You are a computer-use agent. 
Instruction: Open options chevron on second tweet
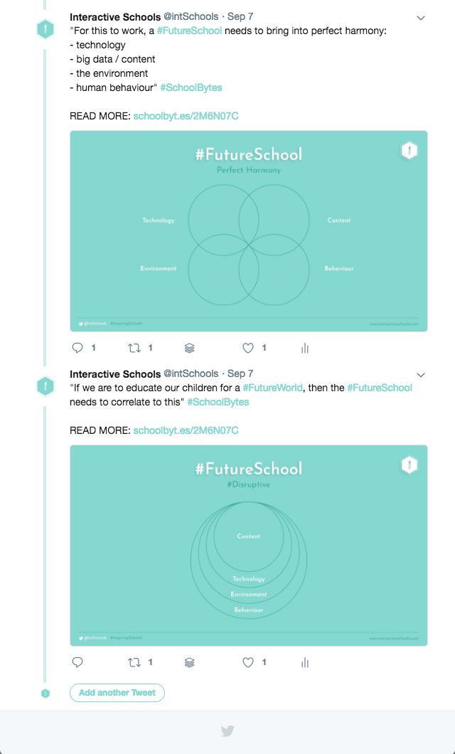point(420,375)
